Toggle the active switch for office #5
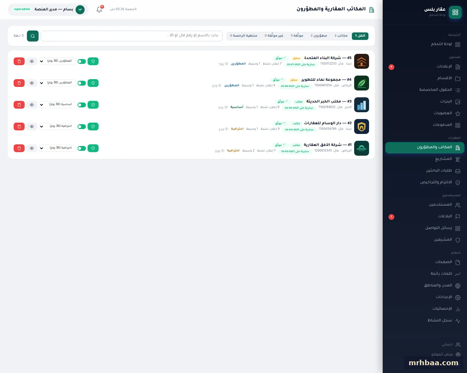 tap(82, 62)
